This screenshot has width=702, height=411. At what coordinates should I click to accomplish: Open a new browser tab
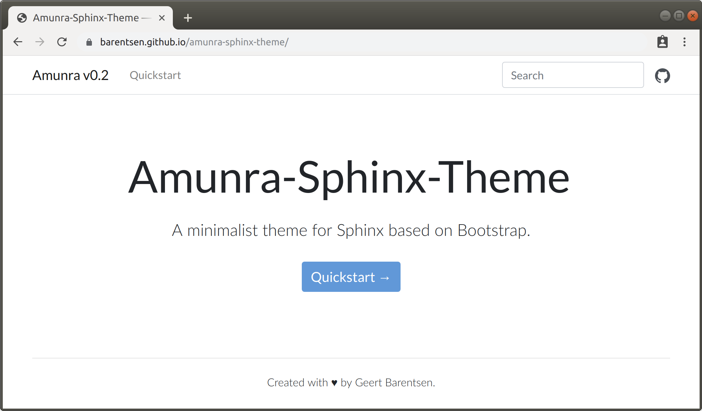coord(188,18)
